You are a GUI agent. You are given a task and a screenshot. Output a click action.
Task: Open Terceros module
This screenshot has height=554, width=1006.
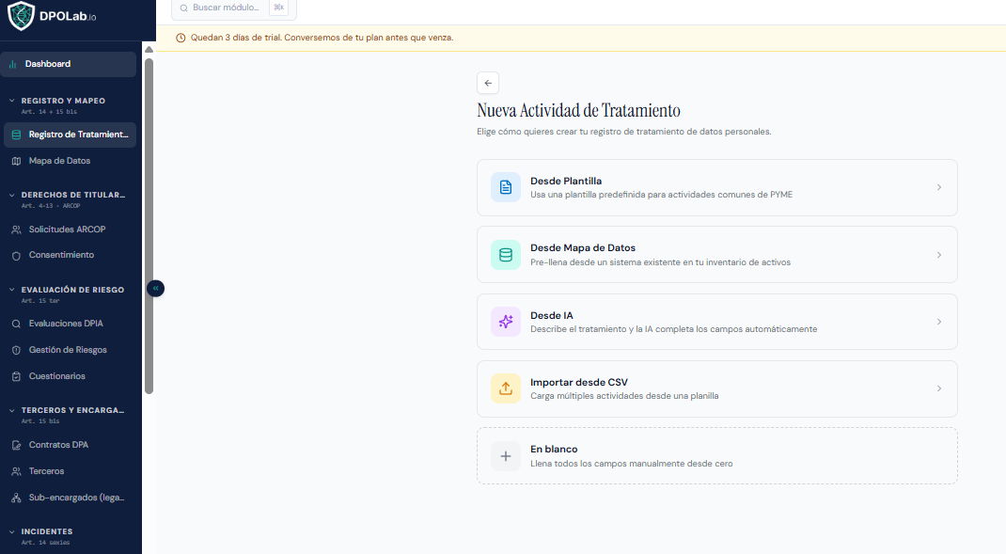70,471
